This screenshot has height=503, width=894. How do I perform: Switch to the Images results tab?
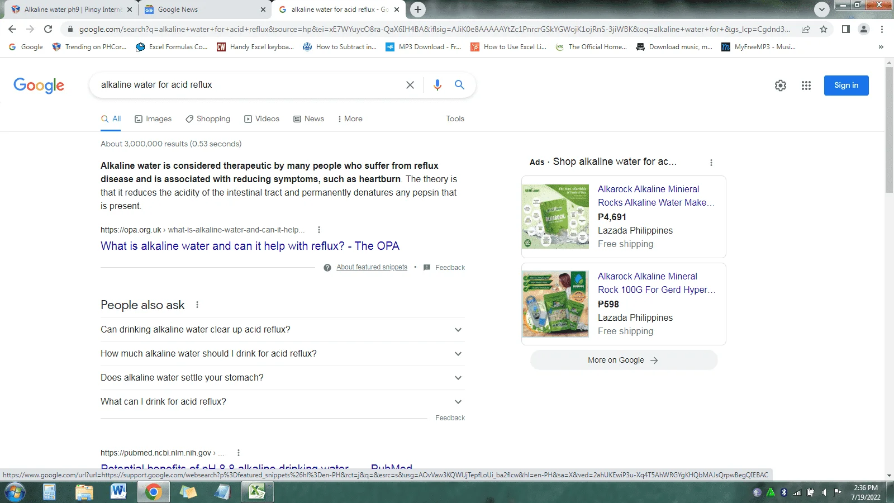click(x=153, y=119)
